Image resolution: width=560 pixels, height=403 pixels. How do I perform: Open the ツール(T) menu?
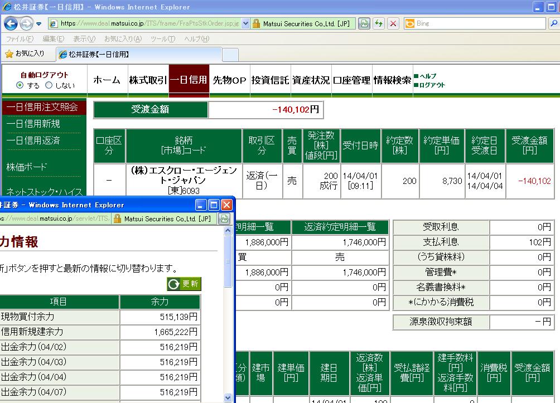(x=162, y=38)
